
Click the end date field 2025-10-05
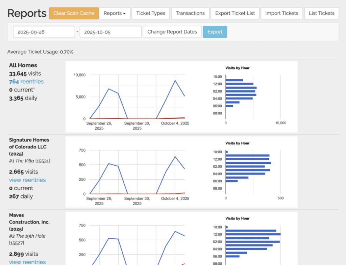110,32
